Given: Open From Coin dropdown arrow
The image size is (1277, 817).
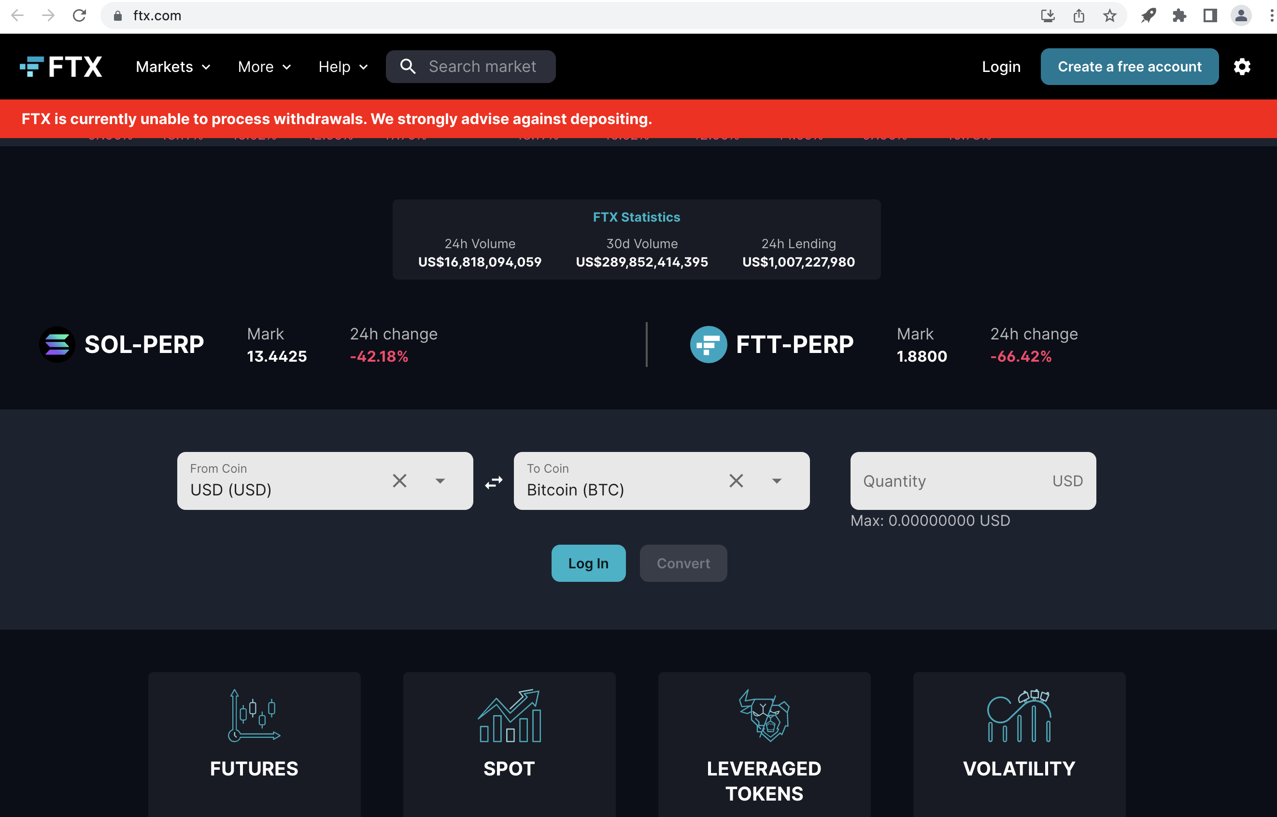Looking at the screenshot, I should pos(440,480).
